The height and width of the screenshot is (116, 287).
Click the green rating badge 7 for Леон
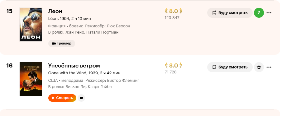point(259,13)
